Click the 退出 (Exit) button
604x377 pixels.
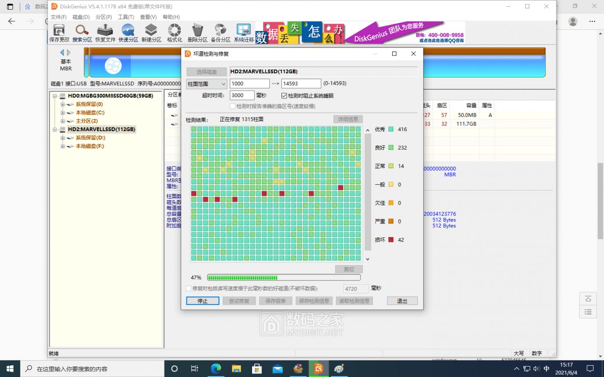coord(402,301)
